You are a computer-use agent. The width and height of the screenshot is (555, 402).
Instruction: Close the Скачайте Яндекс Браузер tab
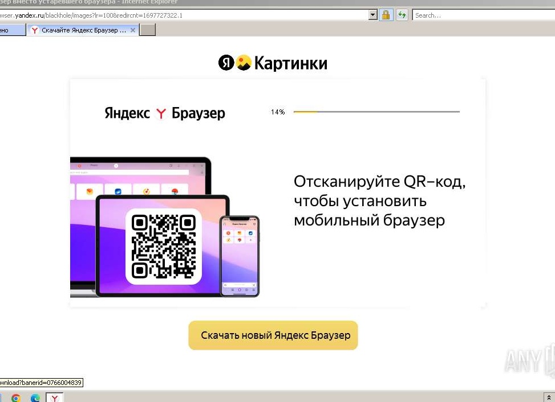click(133, 30)
